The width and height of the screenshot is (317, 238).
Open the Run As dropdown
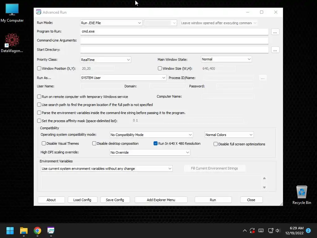coord(123,78)
